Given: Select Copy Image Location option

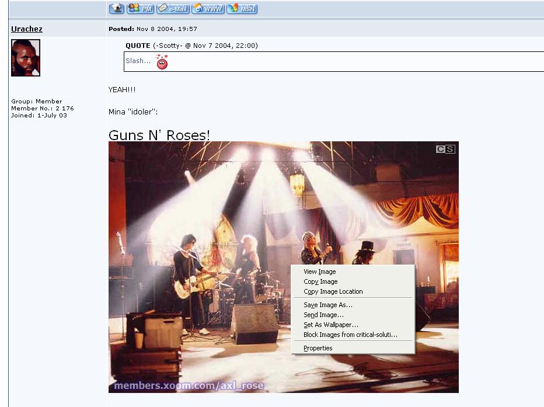Looking at the screenshot, I should (x=333, y=291).
